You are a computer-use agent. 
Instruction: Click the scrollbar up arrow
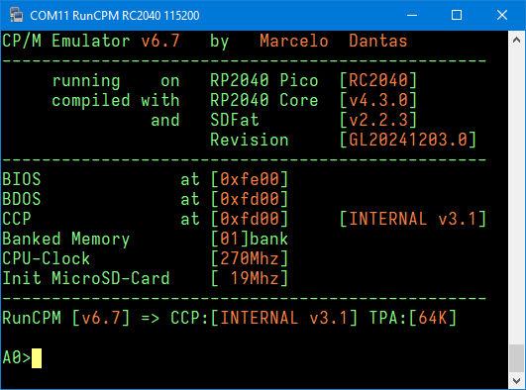(517, 40)
